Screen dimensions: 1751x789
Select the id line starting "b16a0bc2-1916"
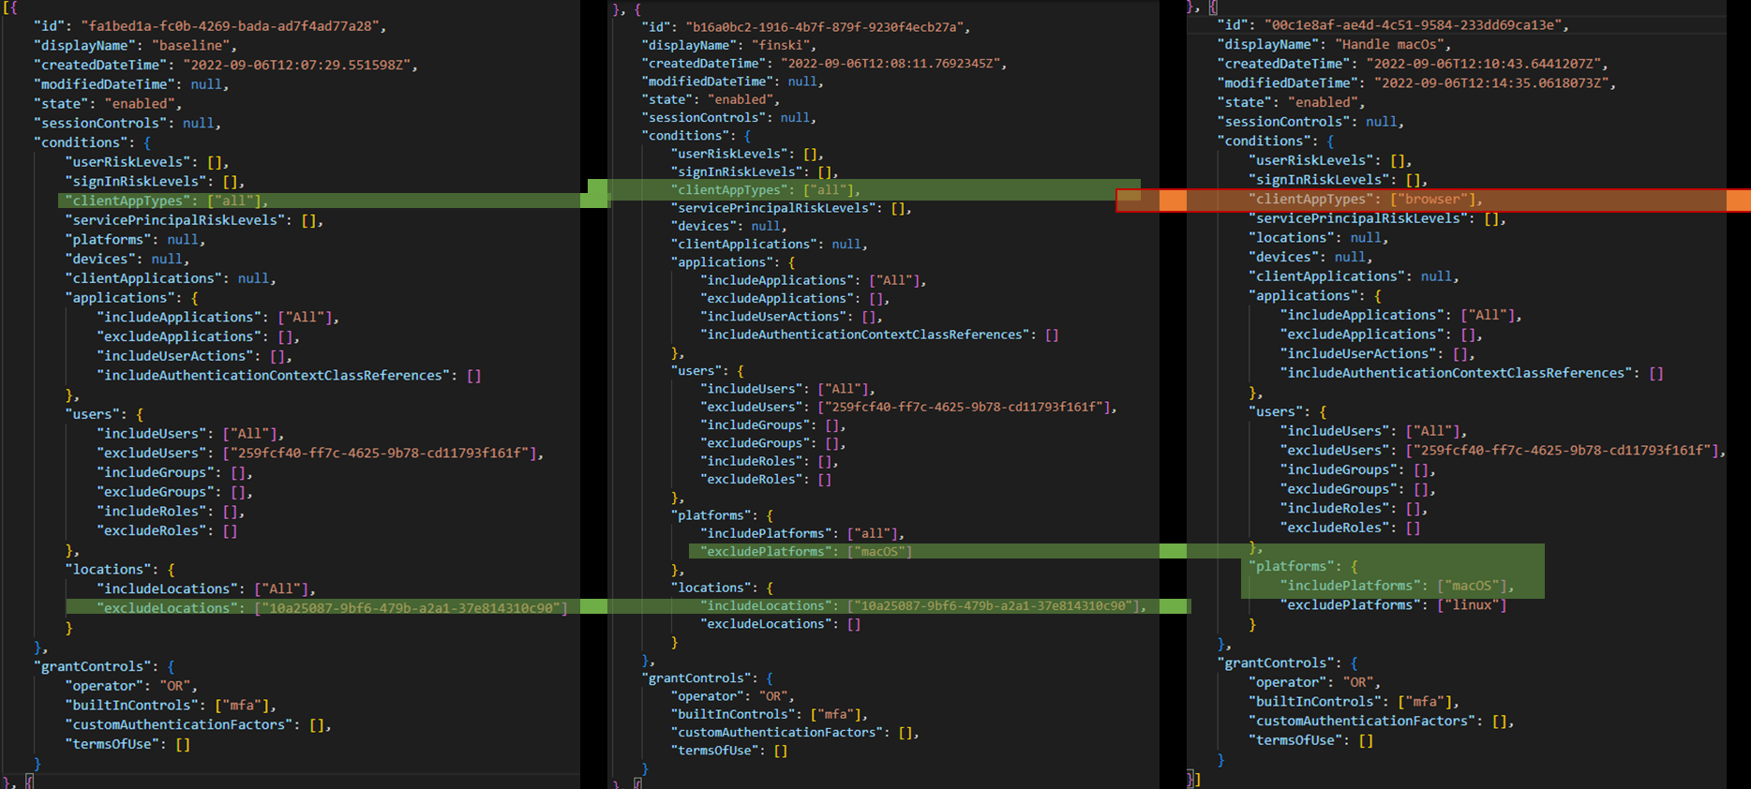pos(806,26)
